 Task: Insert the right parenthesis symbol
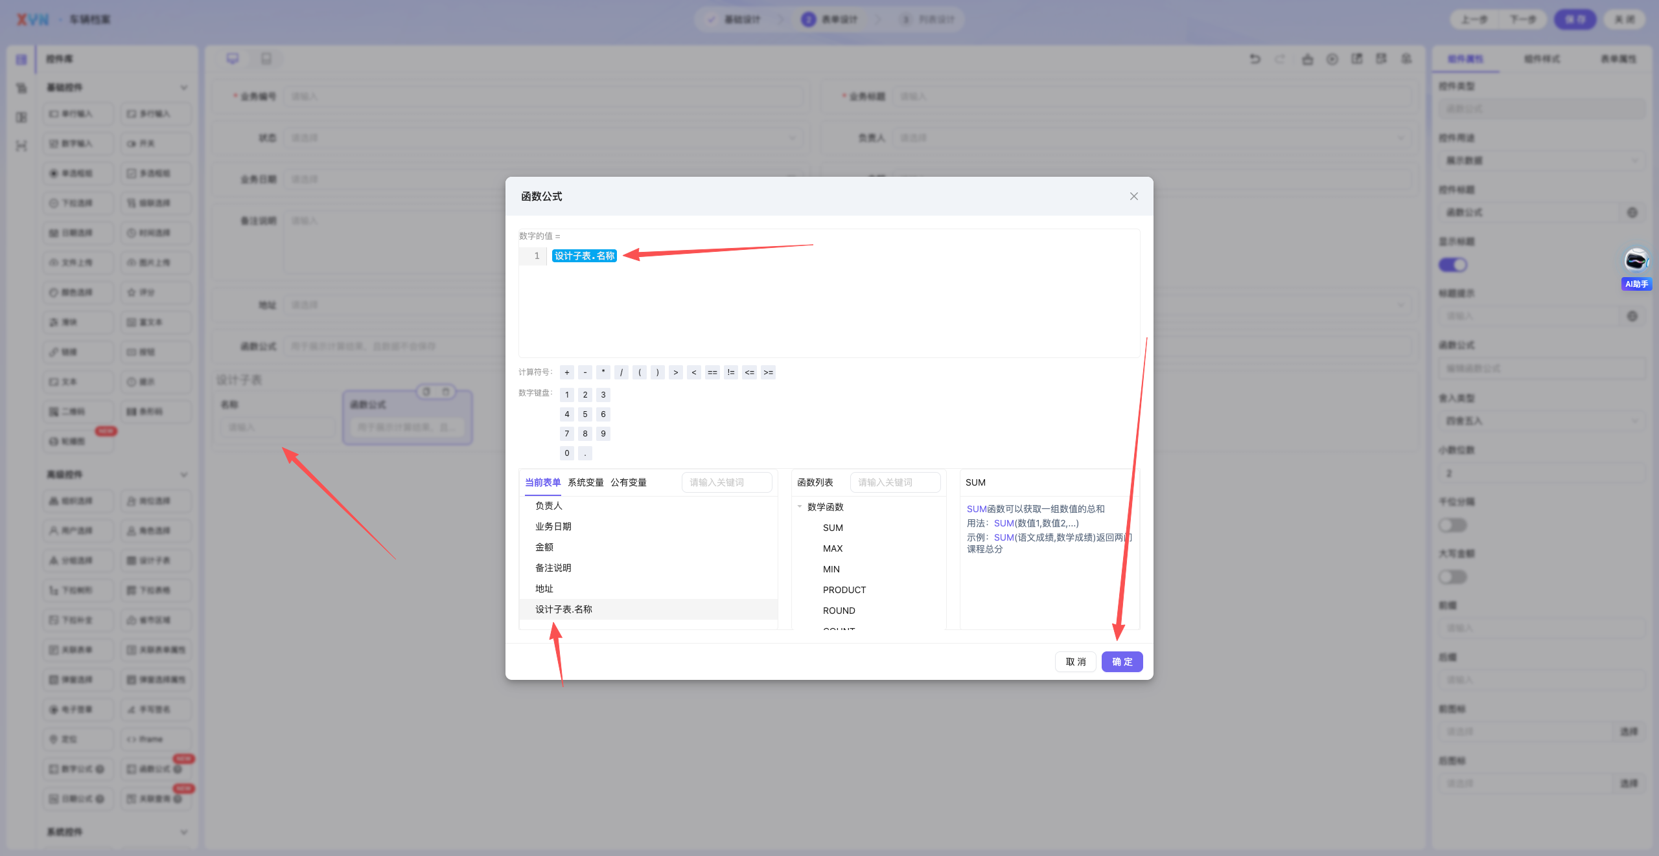coord(658,372)
